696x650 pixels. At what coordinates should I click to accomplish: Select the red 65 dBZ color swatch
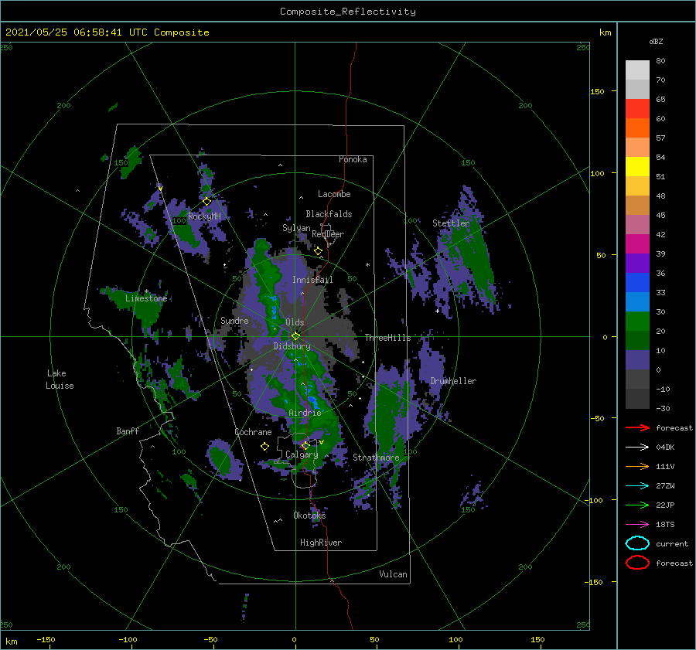coord(637,109)
